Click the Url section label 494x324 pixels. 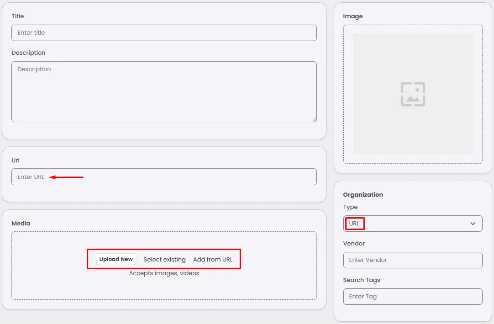tap(16, 161)
